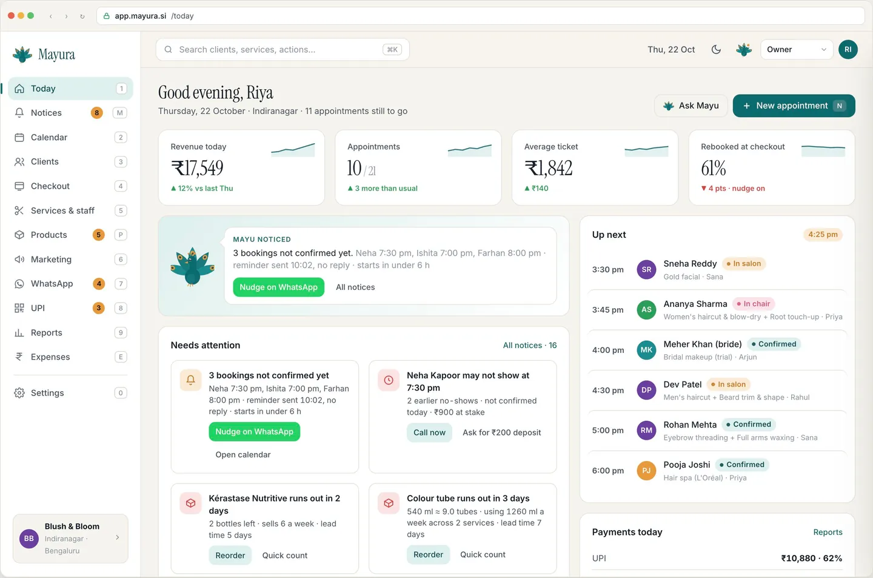Screen dimensions: 873x578
Task: Click Ask for ₹200 deposit
Action: click(502, 432)
